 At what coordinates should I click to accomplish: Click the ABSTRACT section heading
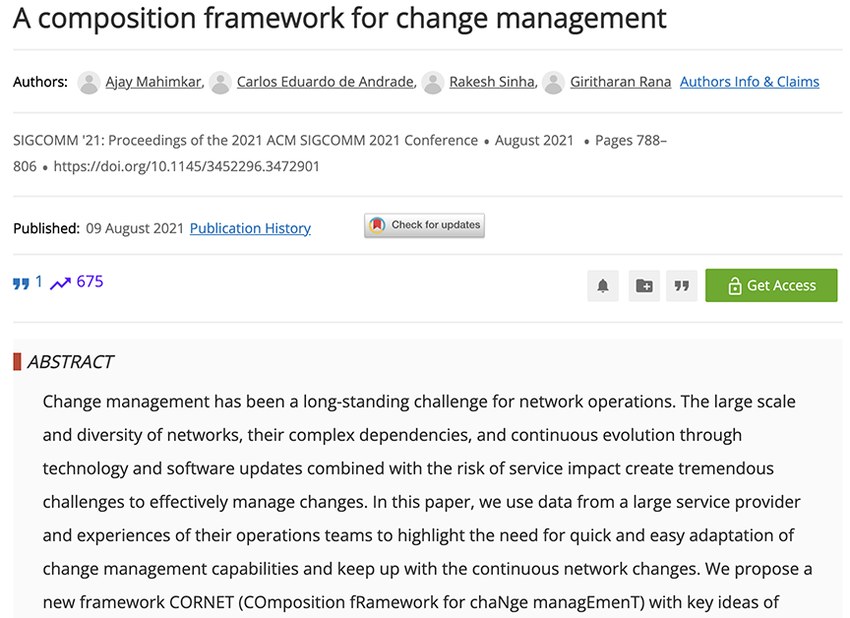pos(71,361)
